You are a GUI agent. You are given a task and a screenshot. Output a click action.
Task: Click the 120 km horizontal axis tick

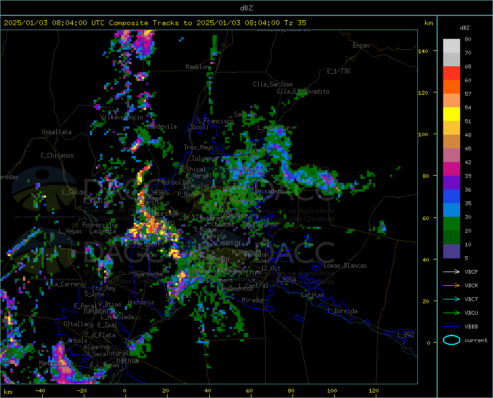(x=374, y=390)
